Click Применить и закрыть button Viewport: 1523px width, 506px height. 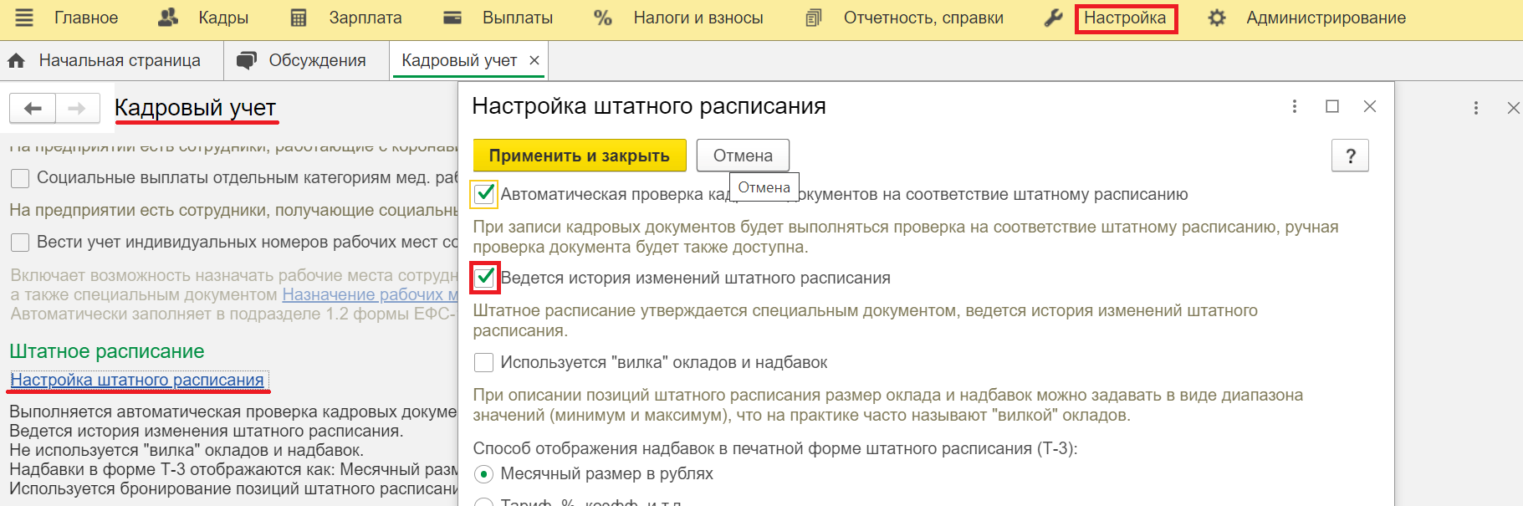click(x=580, y=156)
